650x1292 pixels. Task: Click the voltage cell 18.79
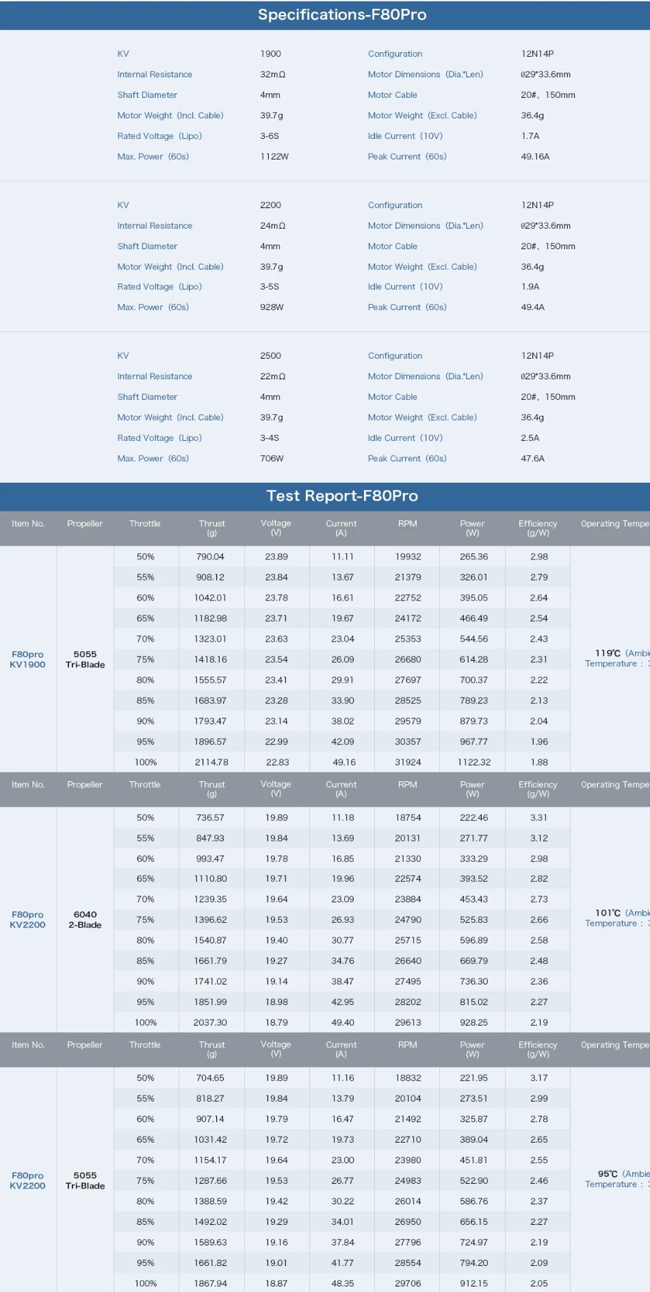pyautogui.click(x=276, y=1022)
